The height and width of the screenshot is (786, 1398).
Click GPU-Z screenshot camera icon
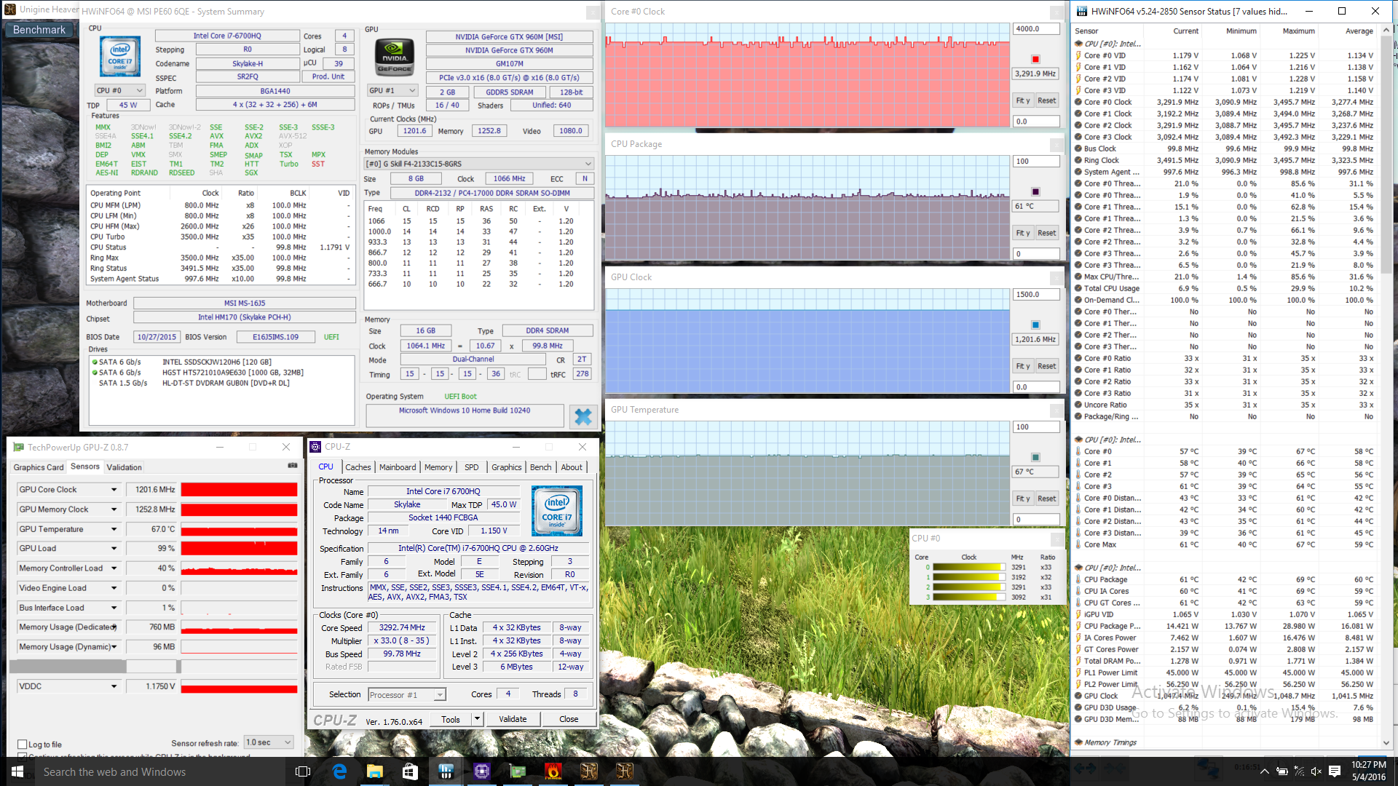[x=293, y=466]
